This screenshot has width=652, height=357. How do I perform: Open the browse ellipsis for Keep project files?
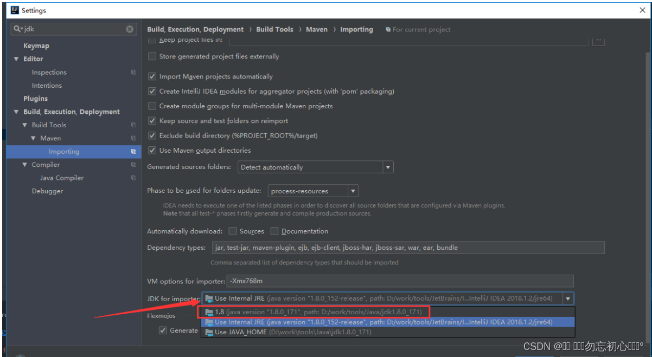pyautogui.click(x=598, y=40)
